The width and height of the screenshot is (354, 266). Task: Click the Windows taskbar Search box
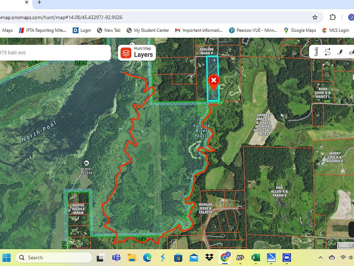(54, 258)
